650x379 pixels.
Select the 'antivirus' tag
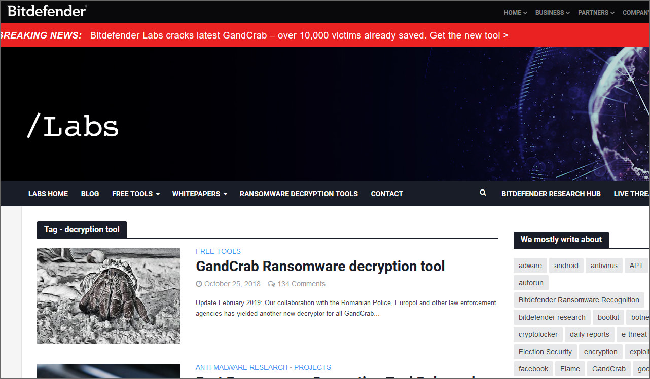click(604, 266)
